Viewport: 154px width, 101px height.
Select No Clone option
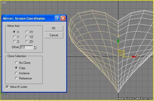pyautogui.click(x=16, y=63)
